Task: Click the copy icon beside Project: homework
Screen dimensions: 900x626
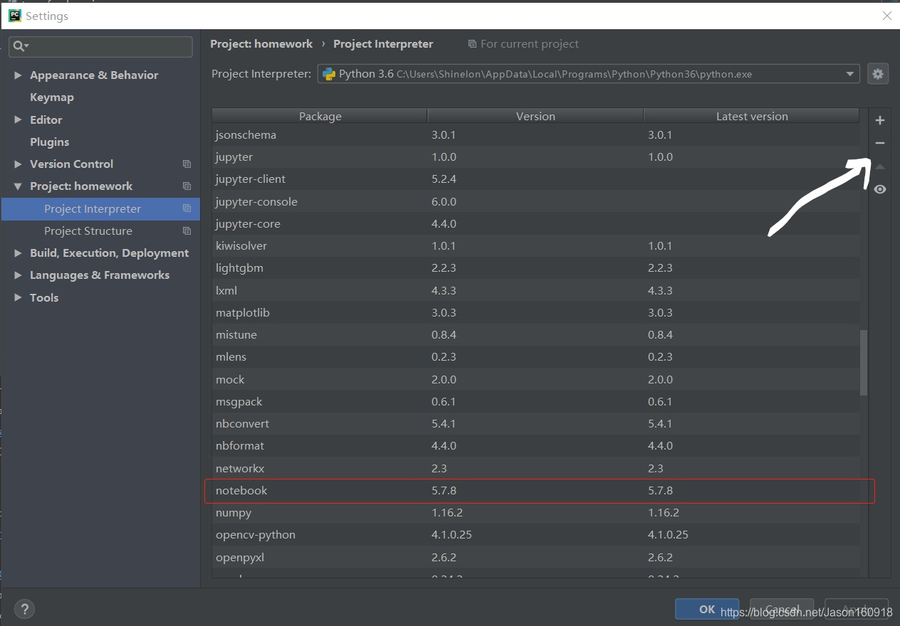Action: [x=187, y=186]
